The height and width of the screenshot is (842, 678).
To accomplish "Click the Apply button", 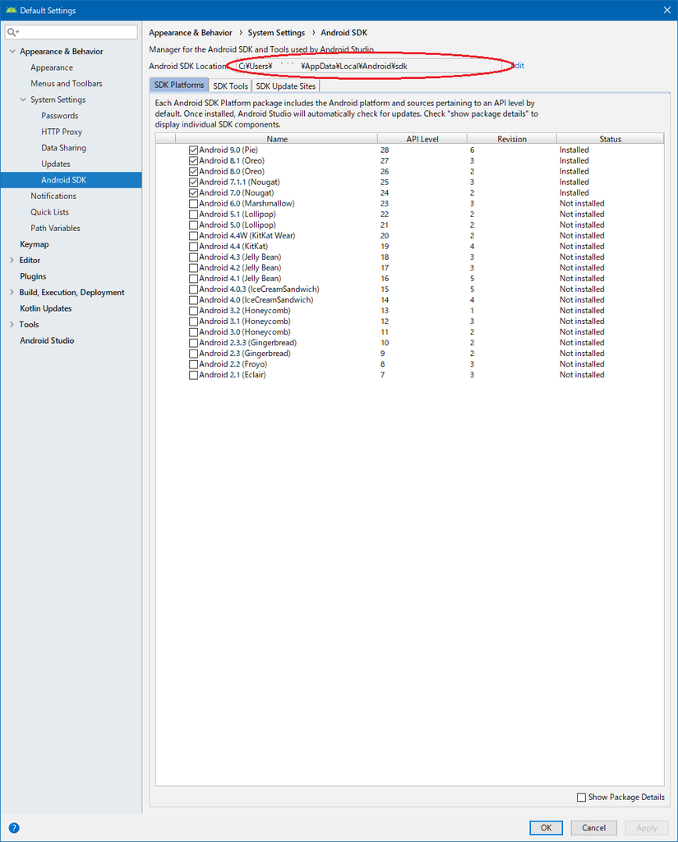I will [646, 827].
